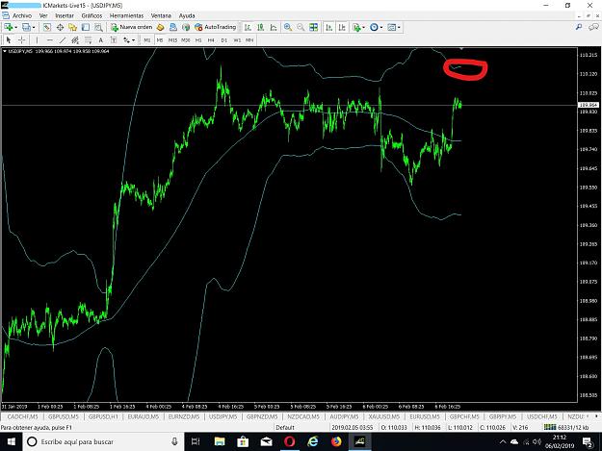Screen dimensions: 602x451
Task: Toggle the Terminal panel icon
Action: tap(85, 27)
